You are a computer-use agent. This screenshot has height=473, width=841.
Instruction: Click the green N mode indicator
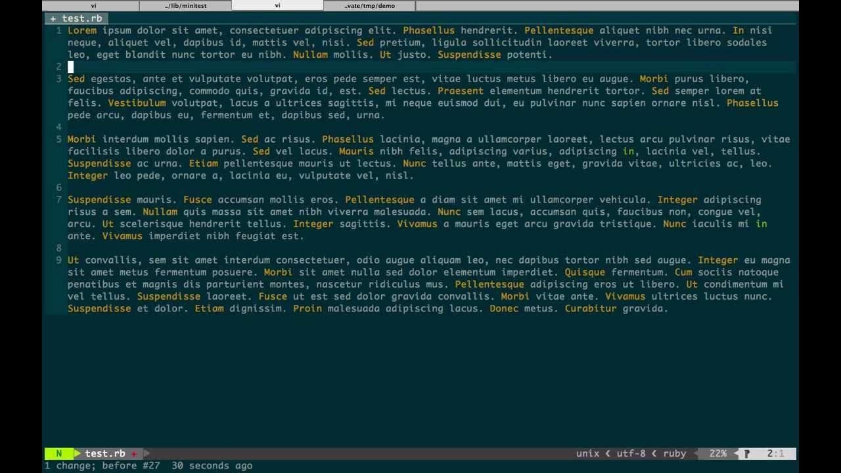(59, 453)
